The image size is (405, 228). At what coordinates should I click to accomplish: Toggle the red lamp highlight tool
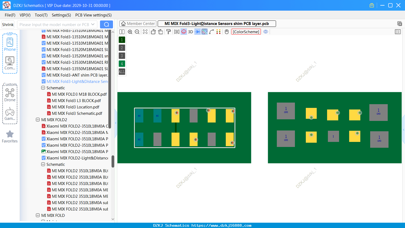(x=184, y=32)
